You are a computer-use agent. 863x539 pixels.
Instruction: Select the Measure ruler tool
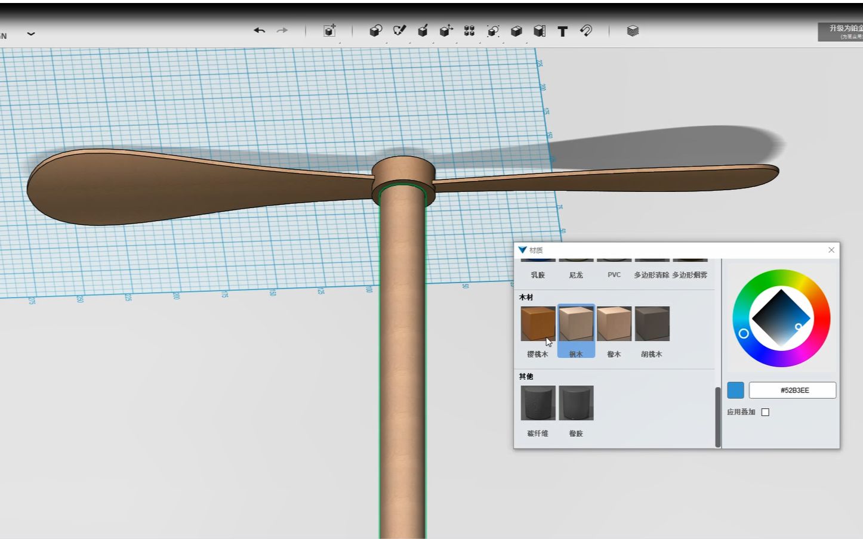click(x=540, y=31)
